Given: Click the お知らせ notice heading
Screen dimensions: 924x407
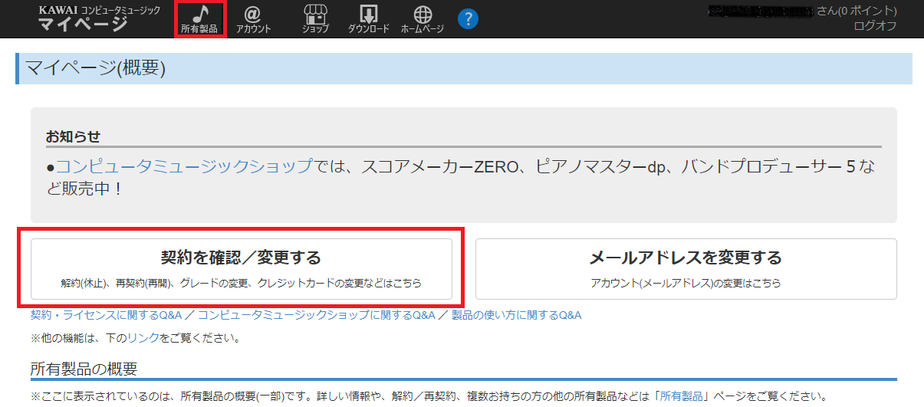Looking at the screenshot, I should click(73, 137).
